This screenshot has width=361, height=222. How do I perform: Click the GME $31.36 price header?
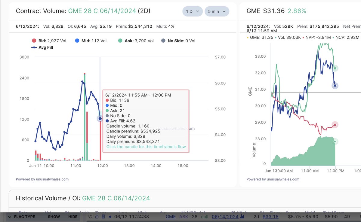[265, 11]
